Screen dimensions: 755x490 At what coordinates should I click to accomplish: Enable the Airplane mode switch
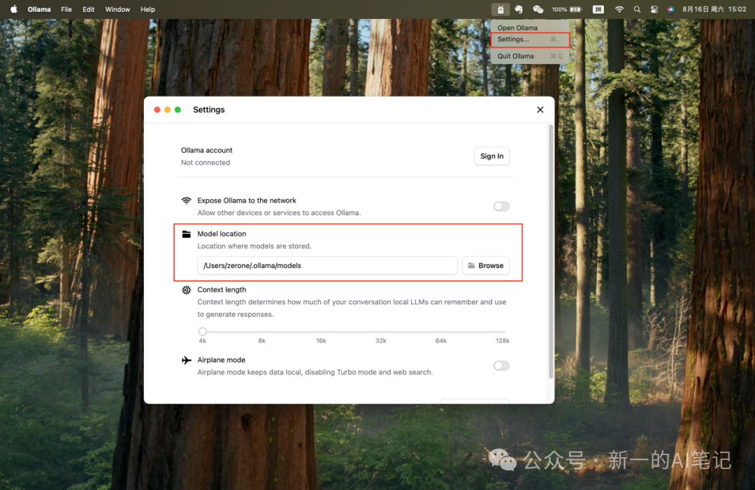(501, 366)
